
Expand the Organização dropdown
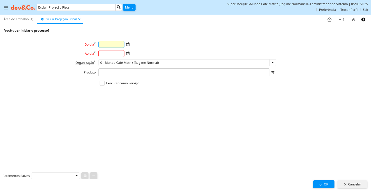(x=273, y=63)
